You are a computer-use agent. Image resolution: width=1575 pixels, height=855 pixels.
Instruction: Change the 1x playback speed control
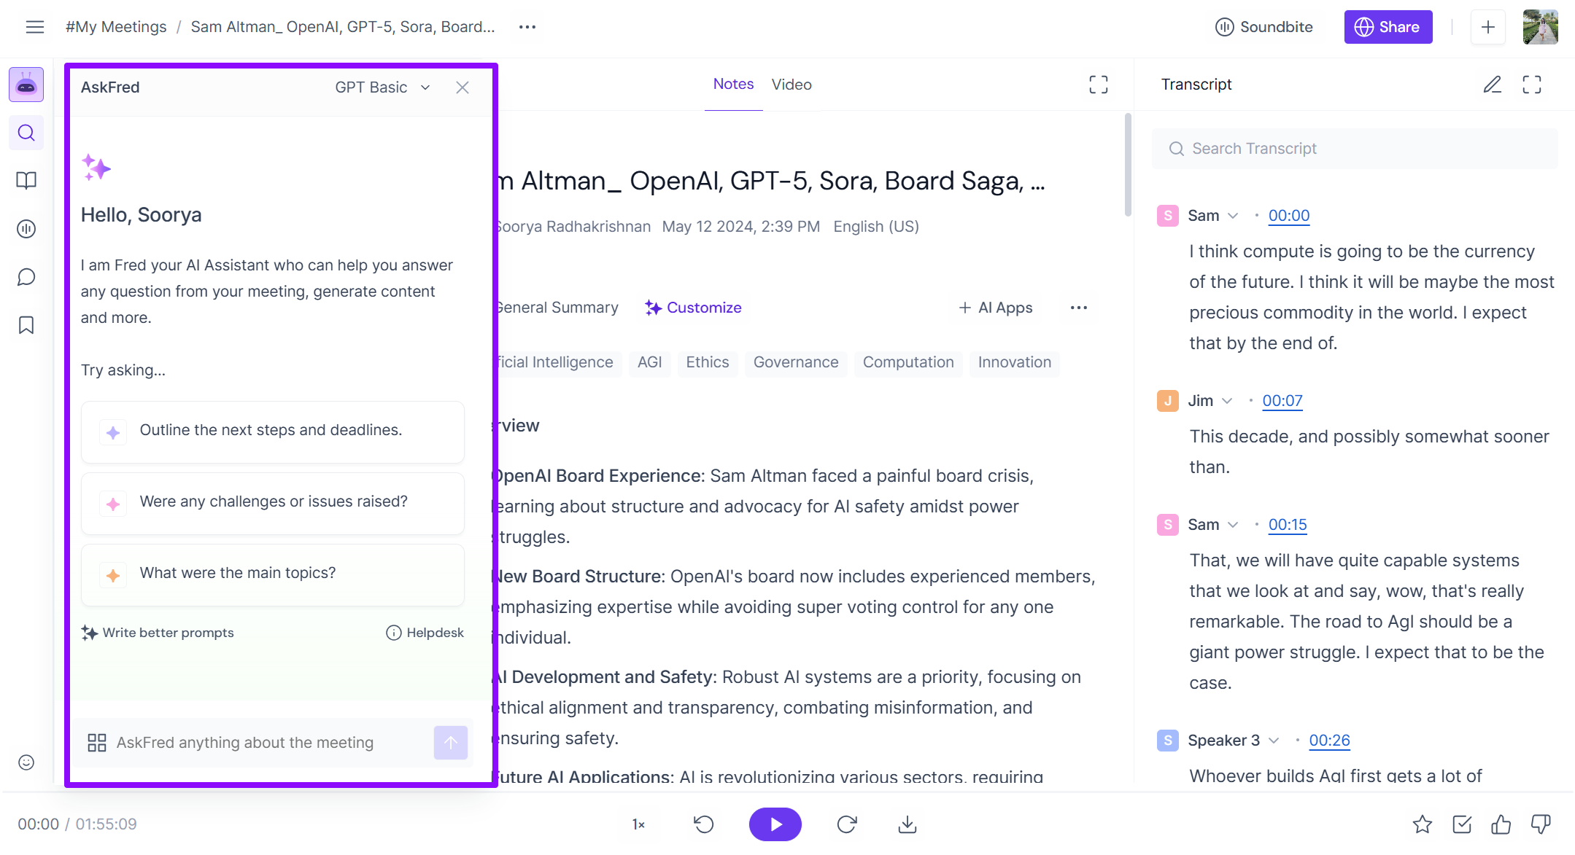[x=638, y=824]
